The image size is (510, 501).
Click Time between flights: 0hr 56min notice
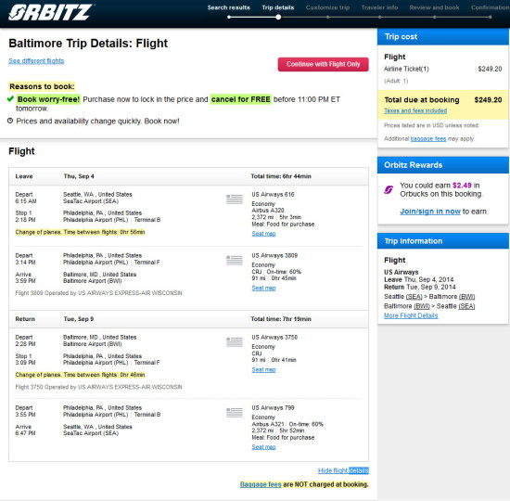pos(80,232)
